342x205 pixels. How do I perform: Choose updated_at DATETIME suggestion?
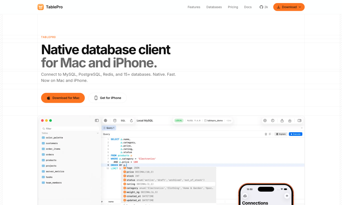[x=169, y=200]
